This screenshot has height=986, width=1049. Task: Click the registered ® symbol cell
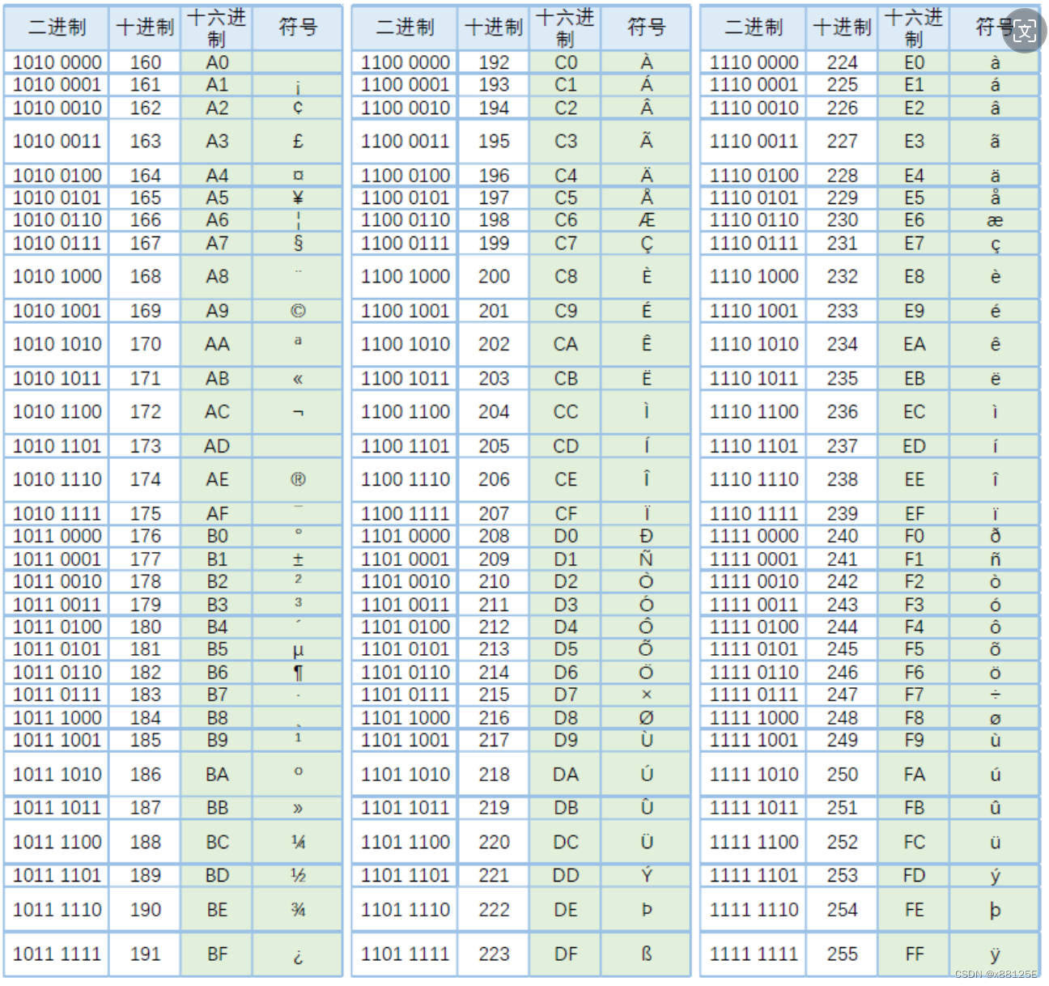[298, 480]
